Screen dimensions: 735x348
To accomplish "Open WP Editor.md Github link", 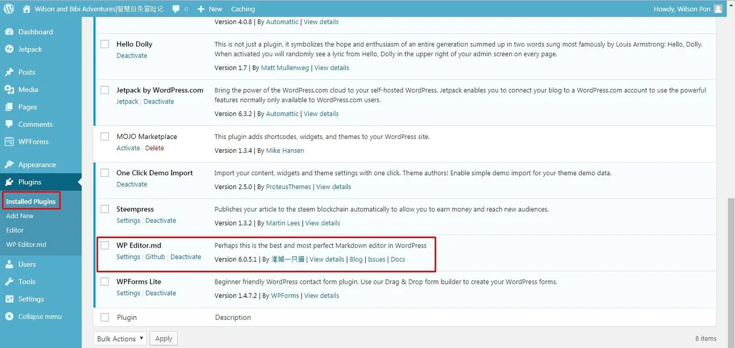I will [155, 257].
